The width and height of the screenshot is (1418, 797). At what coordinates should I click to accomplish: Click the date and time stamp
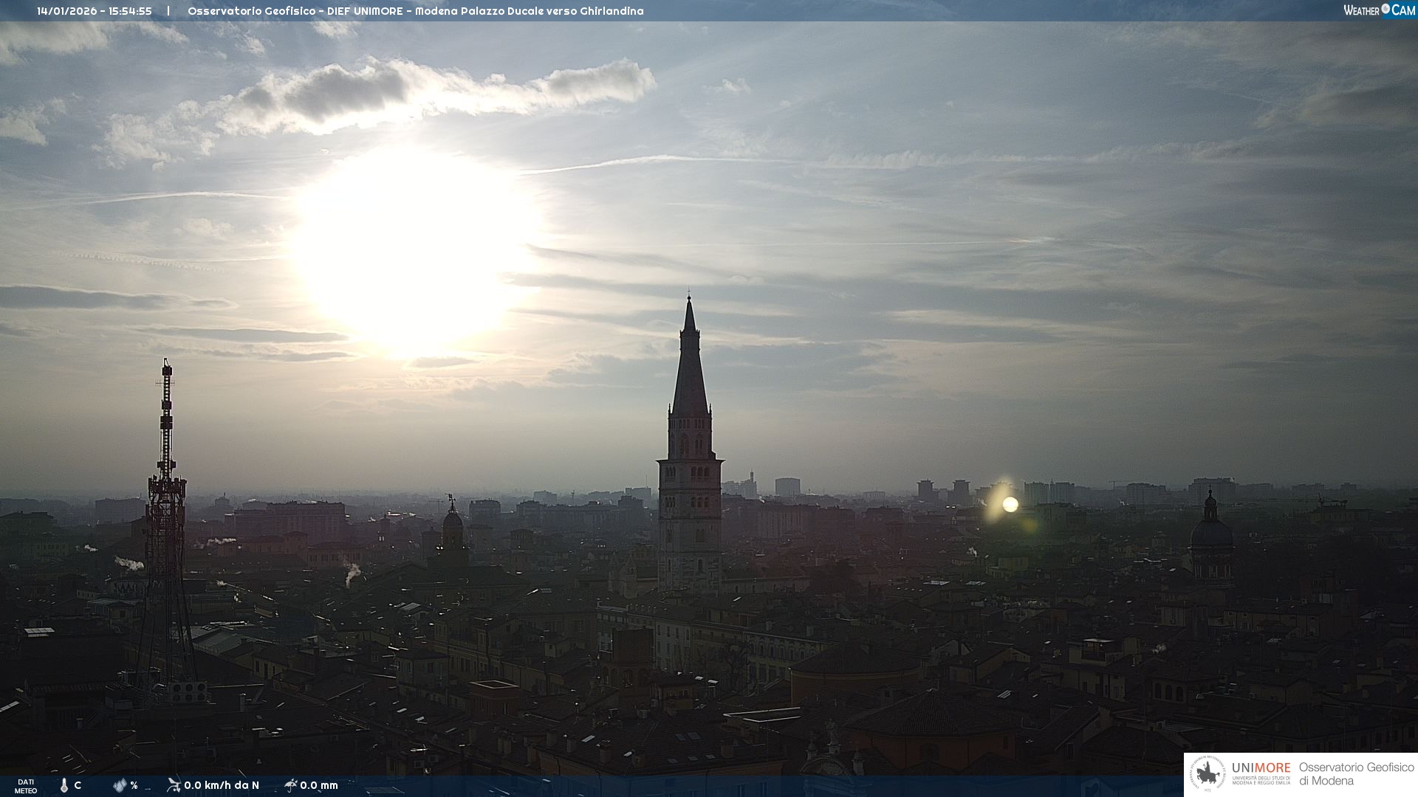pyautogui.click(x=95, y=11)
